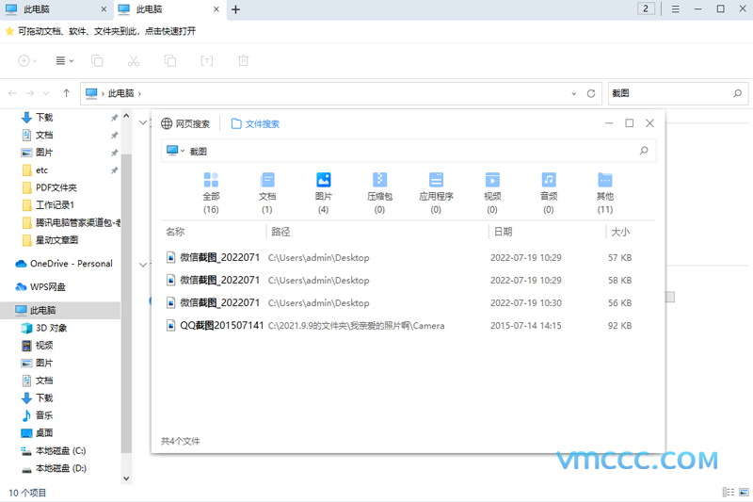Filter search results by 图片 category
Image resolution: width=753 pixels, height=502 pixels.
coord(323,180)
